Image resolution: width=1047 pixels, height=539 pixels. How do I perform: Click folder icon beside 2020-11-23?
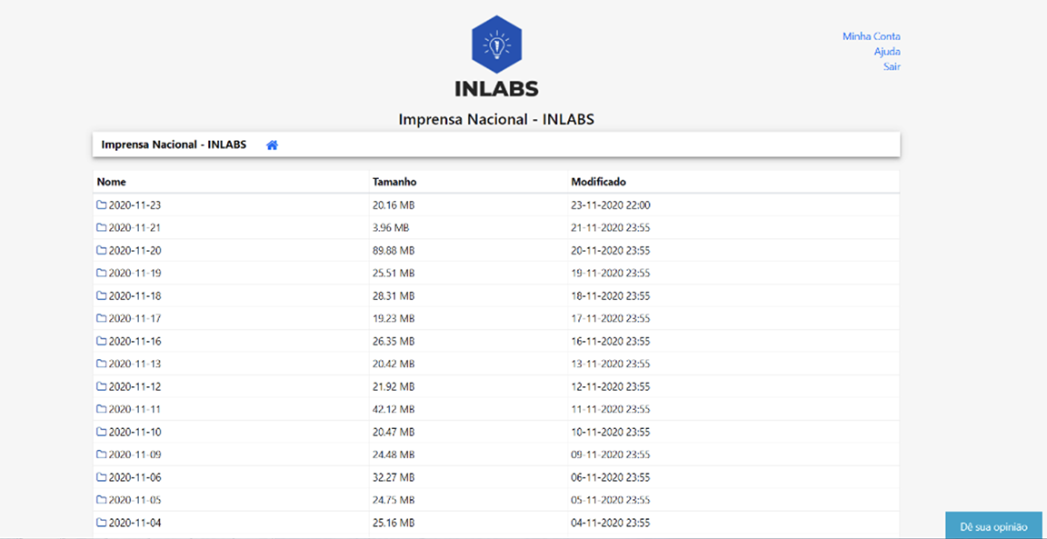(102, 205)
